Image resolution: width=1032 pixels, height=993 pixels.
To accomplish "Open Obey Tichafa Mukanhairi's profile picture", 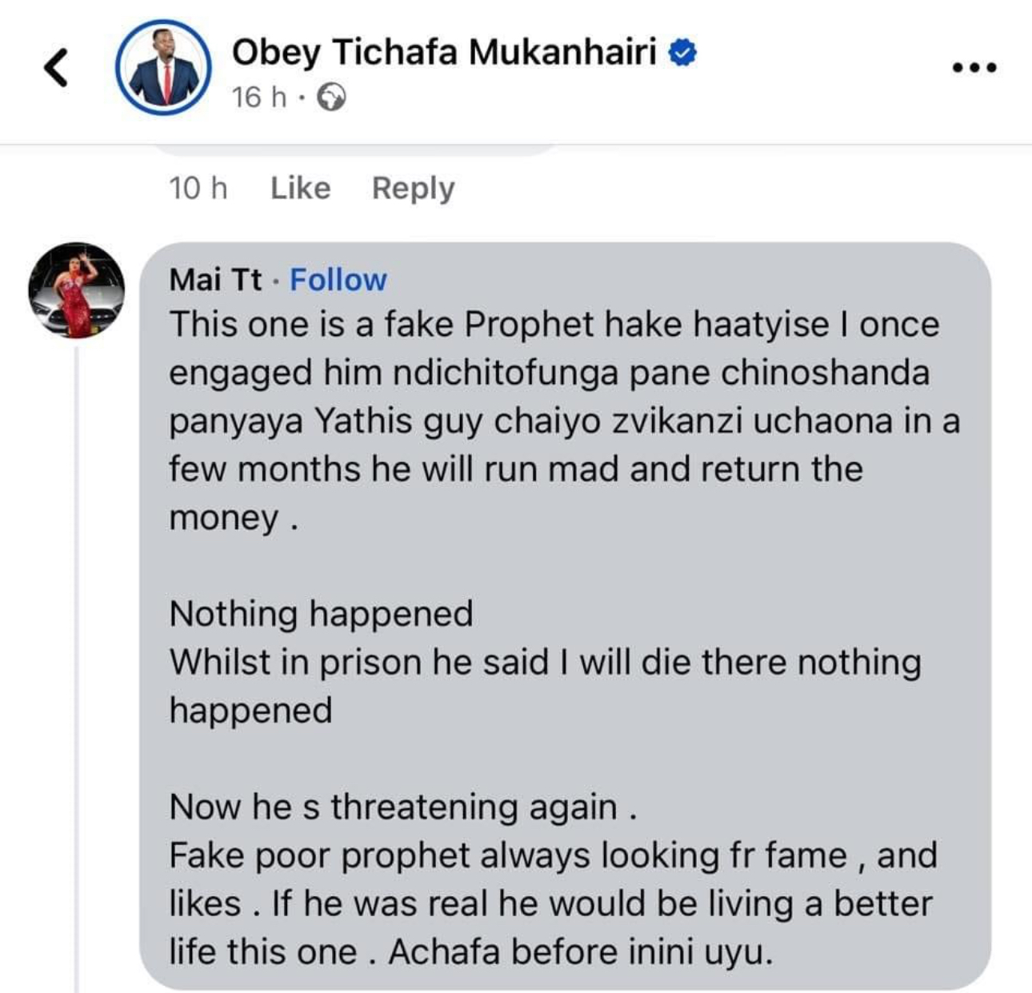I will coord(163,67).
